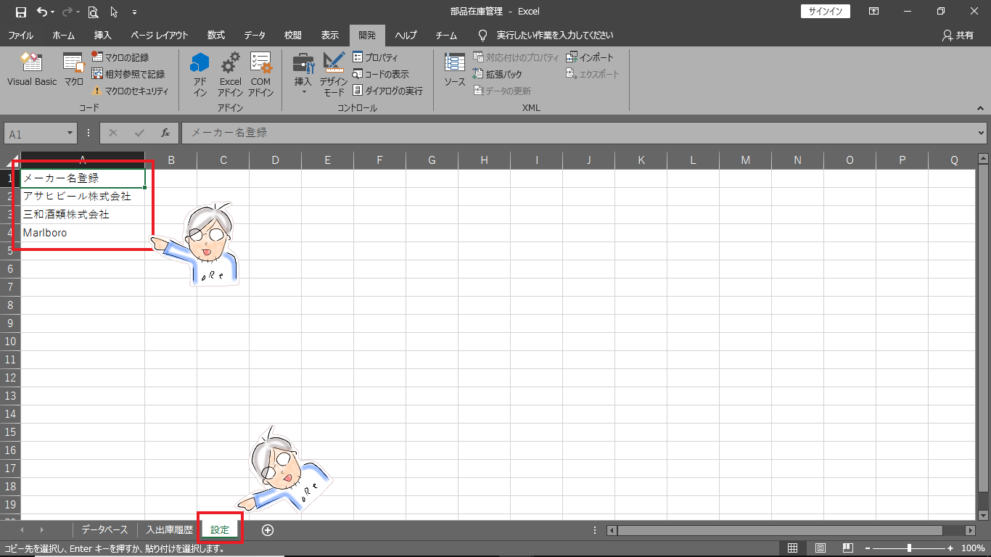Open the Macros dialog icon
This screenshot has height=557, width=991.
click(74, 70)
